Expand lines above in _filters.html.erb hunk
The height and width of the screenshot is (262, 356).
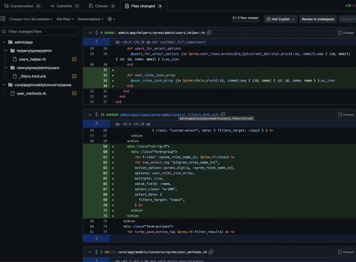97,124
